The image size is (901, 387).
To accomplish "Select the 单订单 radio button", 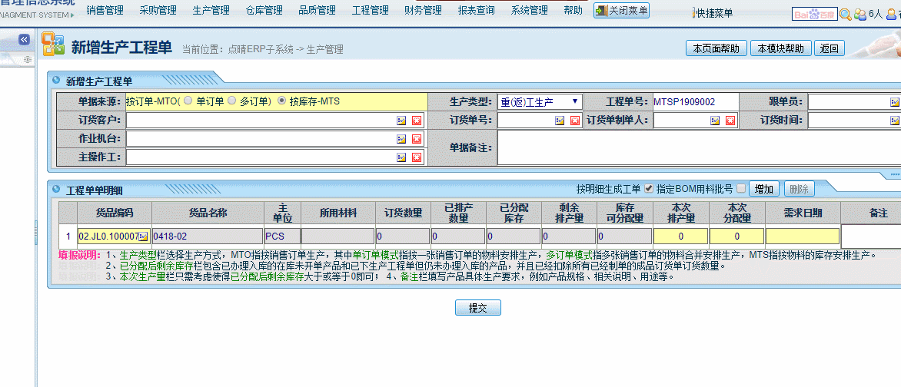I will (x=188, y=101).
